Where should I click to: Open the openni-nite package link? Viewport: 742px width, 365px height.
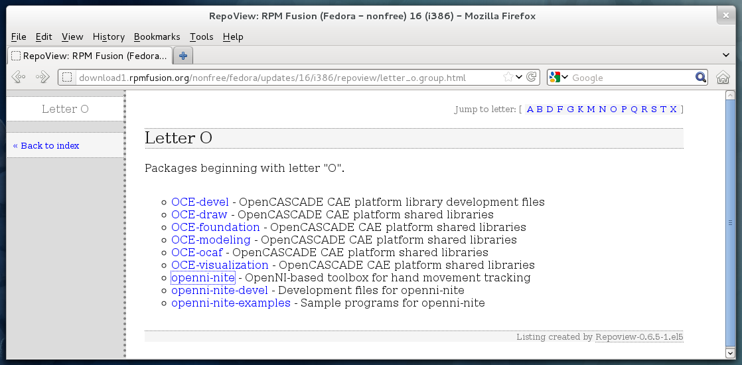click(x=203, y=277)
